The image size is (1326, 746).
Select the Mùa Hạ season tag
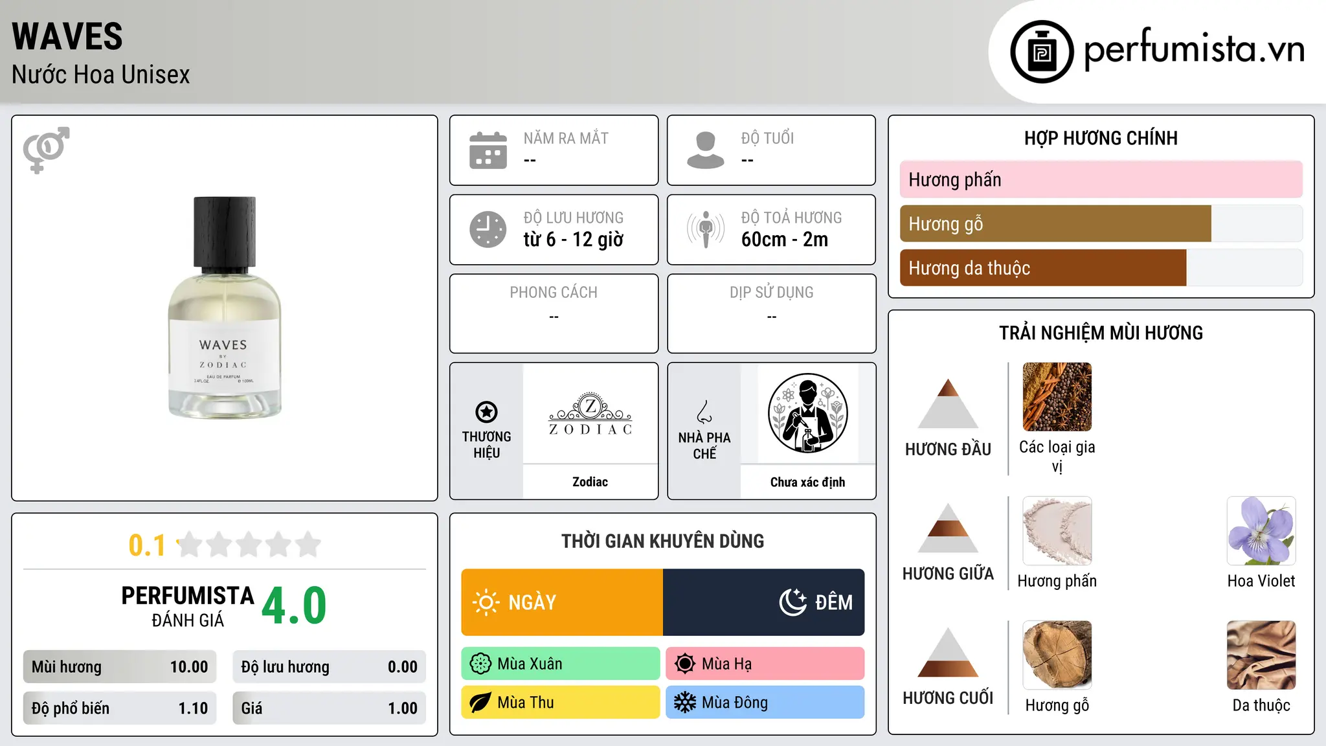tap(765, 664)
